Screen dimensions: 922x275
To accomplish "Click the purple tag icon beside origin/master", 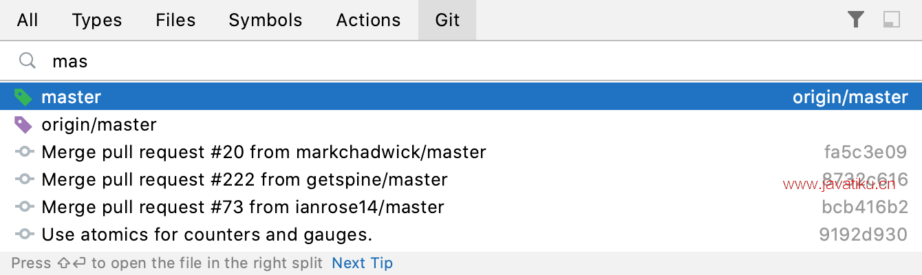I will click(23, 124).
